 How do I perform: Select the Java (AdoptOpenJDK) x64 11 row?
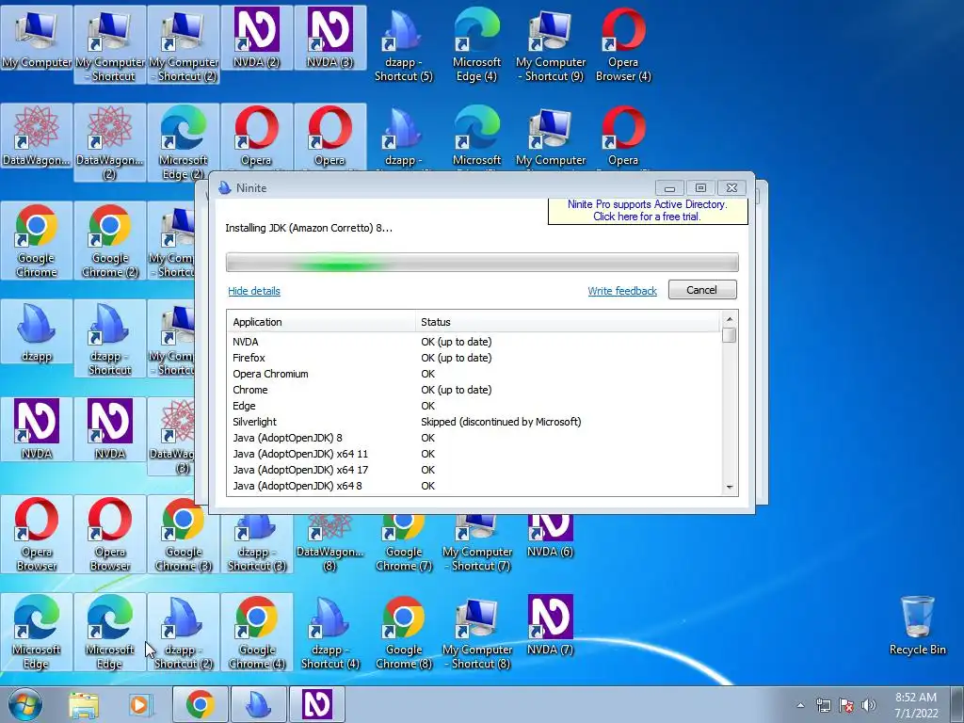coord(474,454)
